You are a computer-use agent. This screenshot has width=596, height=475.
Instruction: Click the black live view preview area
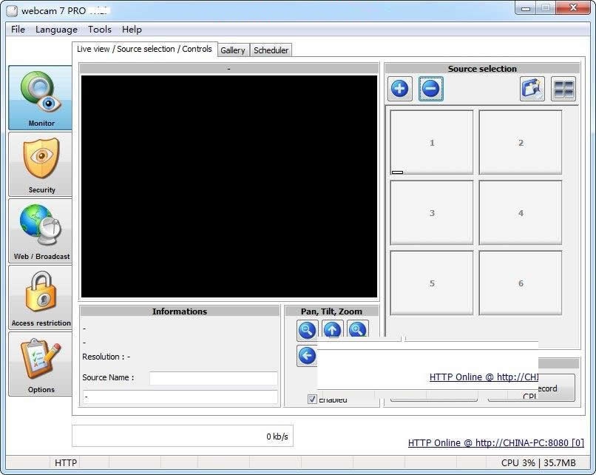[229, 186]
